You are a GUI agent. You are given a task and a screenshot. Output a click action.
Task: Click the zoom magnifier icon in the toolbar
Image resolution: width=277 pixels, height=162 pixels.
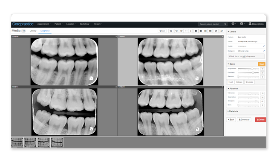pos(171,31)
